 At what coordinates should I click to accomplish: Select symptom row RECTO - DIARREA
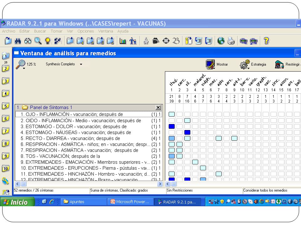click(x=89, y=138)
